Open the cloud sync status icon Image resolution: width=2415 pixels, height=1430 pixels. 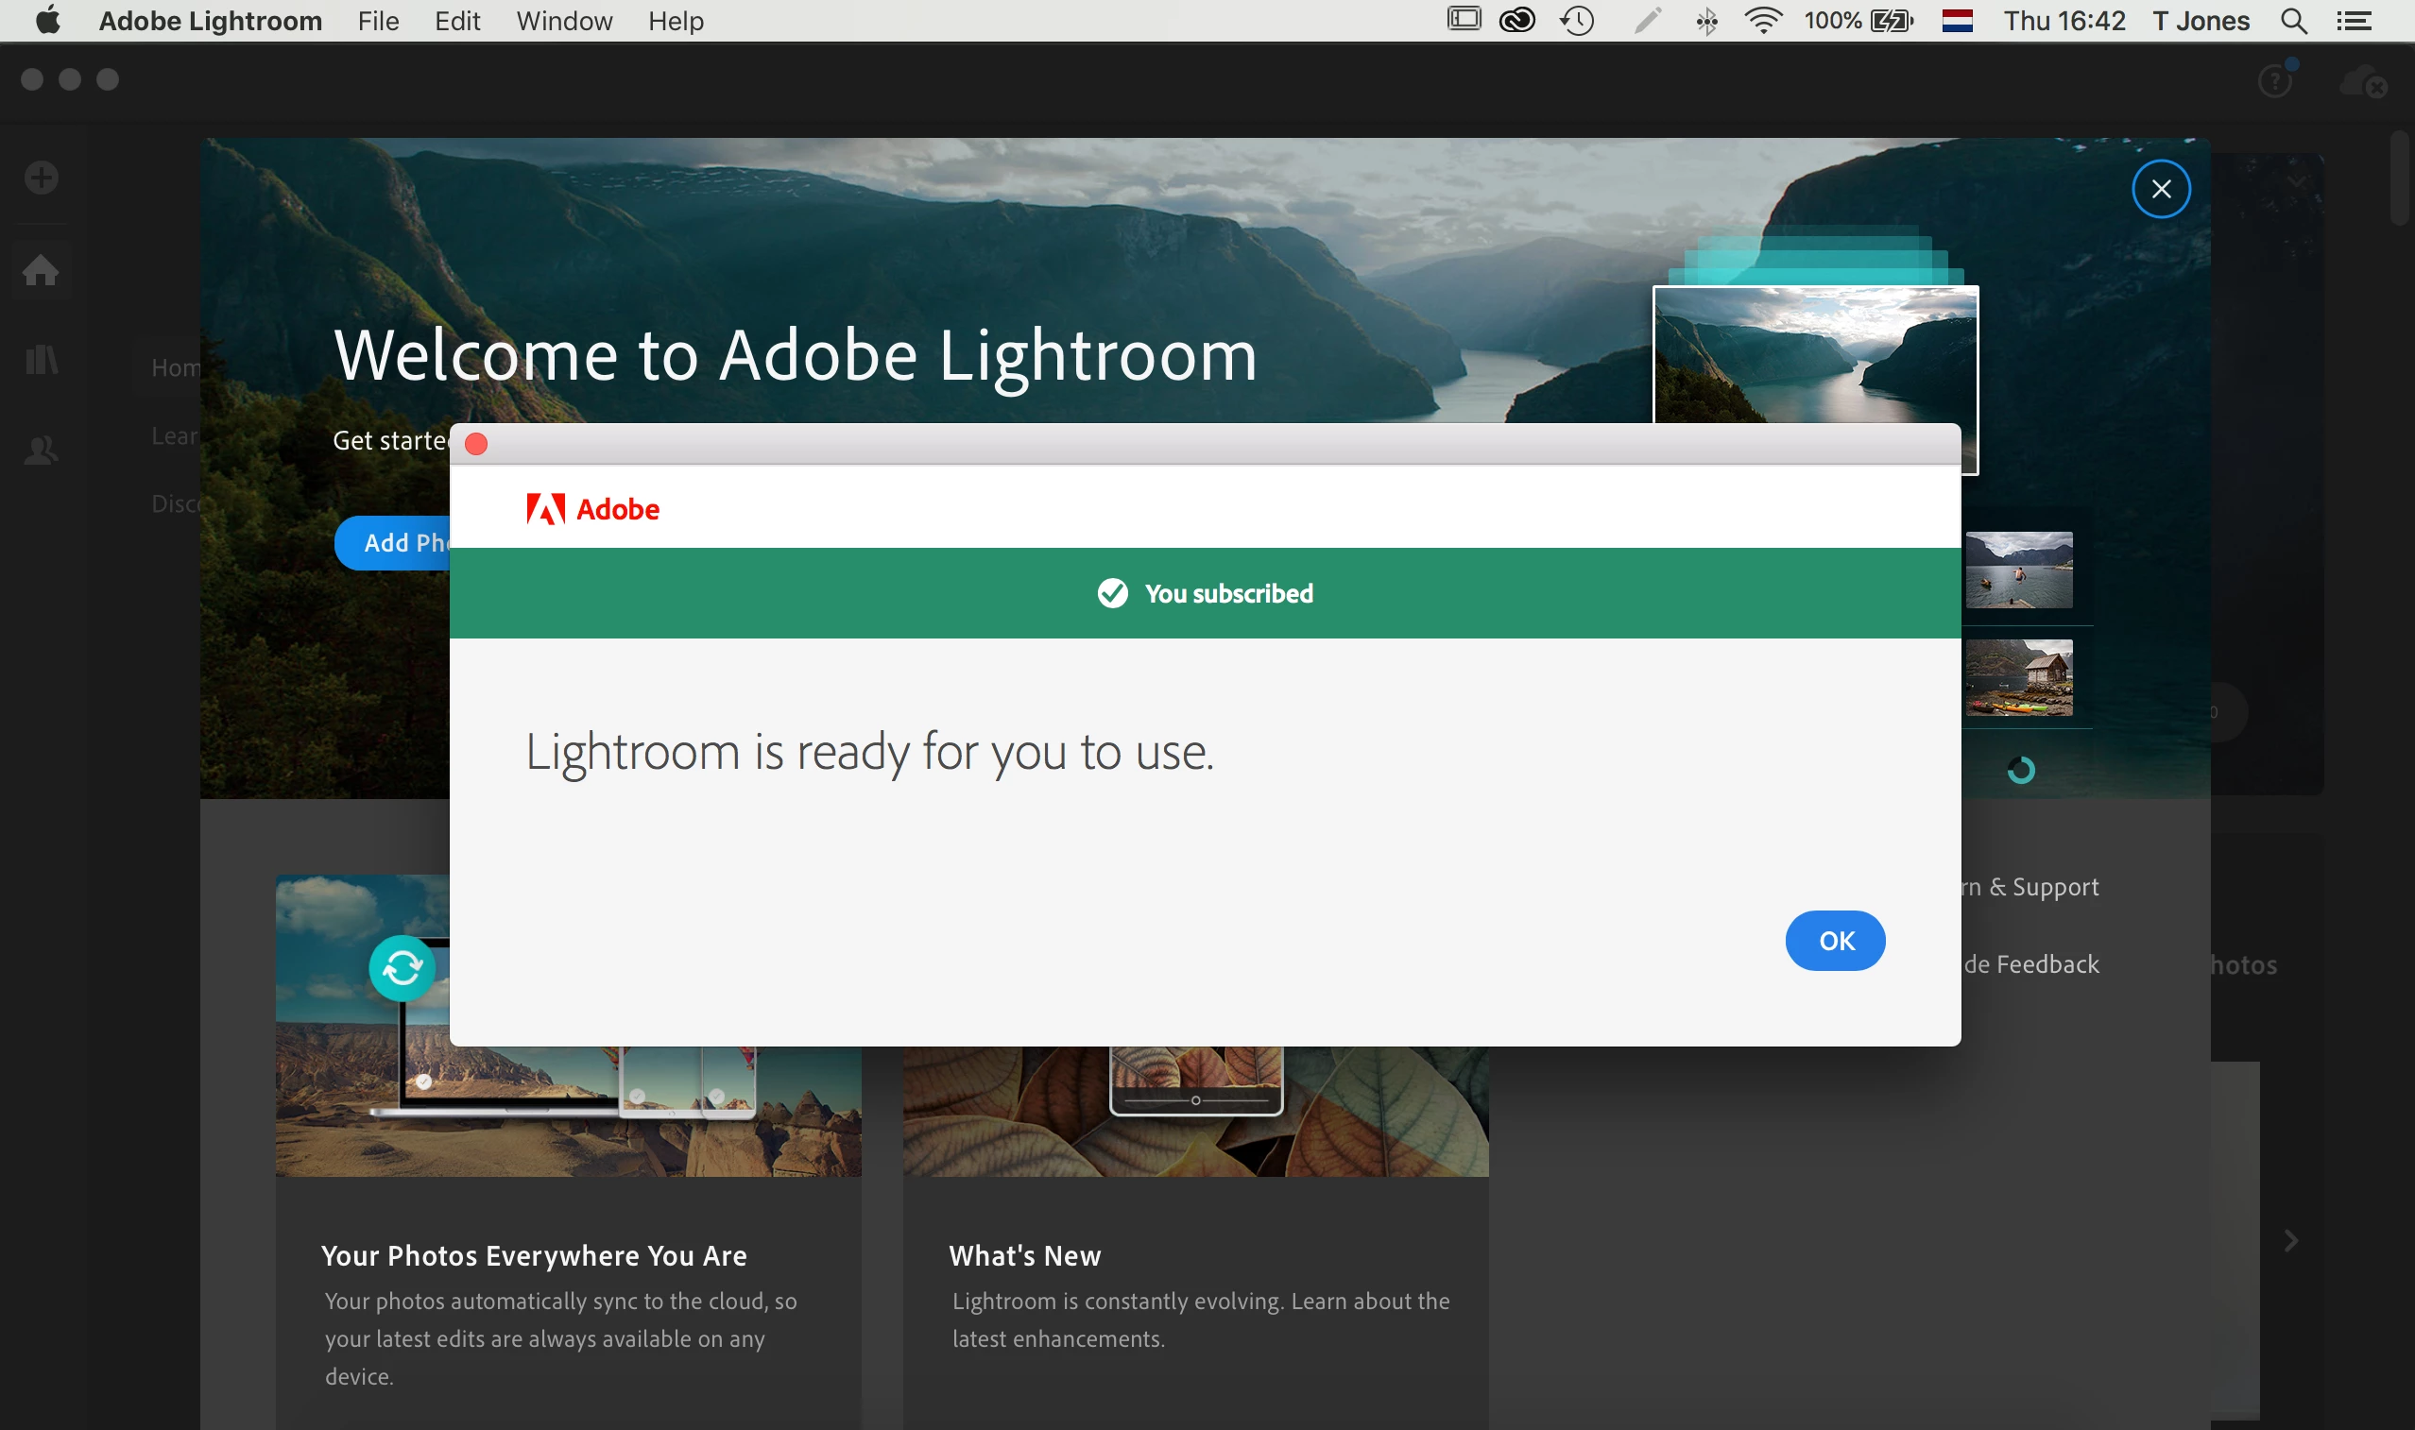click(x=2361, y=81)
